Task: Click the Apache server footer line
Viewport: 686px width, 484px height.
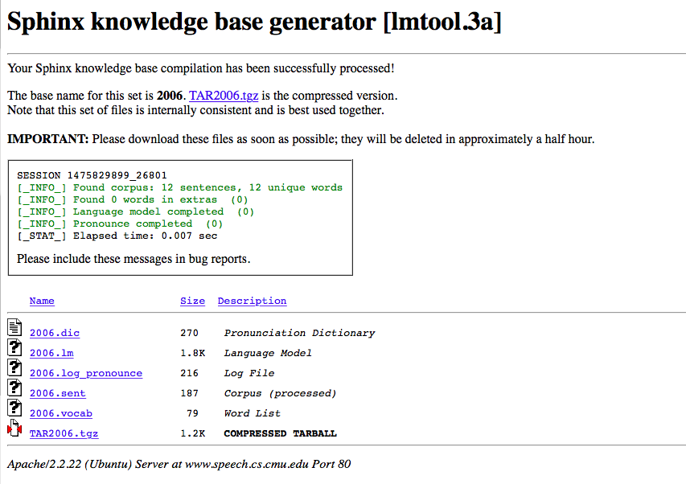Action: (179, 465)
